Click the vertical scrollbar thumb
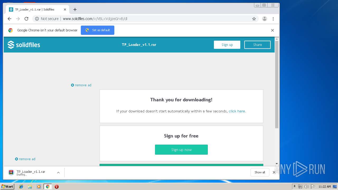This screenshot has height=190, width=338. [277, 84]
